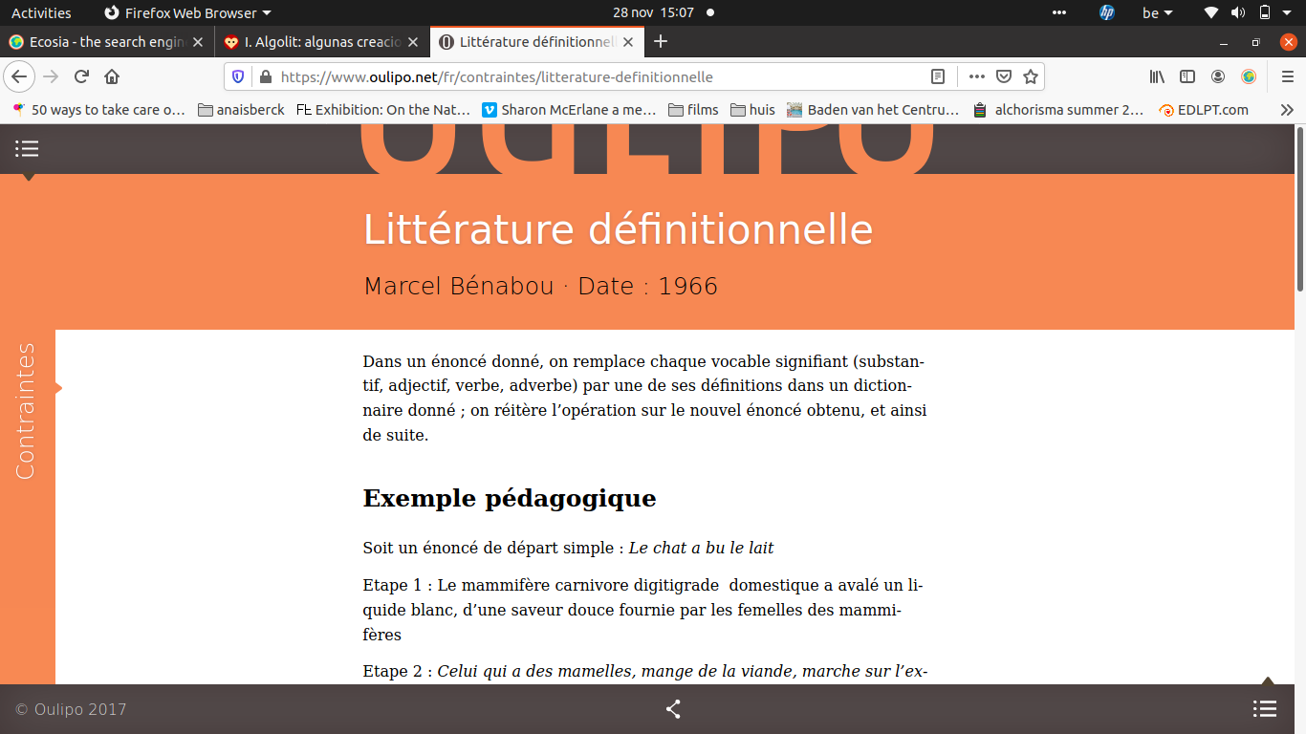
Task: Click the Ecosia extension icon
Action: (x=1249, y=76)
